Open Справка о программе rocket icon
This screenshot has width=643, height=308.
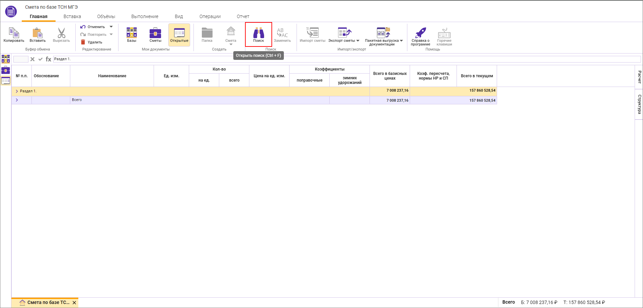(420, 32)
